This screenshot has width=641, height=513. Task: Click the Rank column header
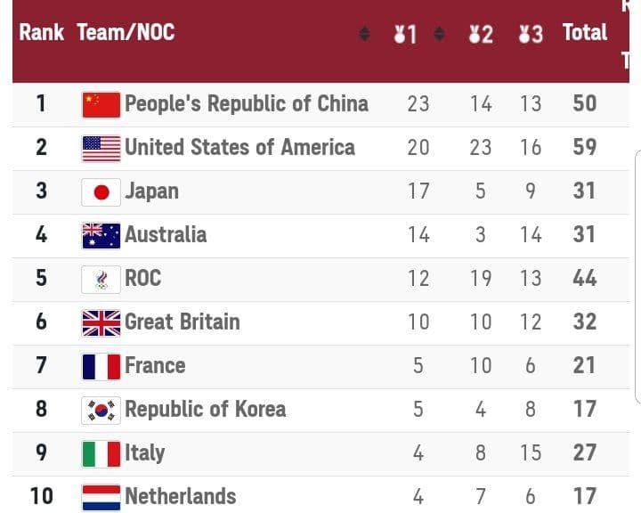pos(41,32)
